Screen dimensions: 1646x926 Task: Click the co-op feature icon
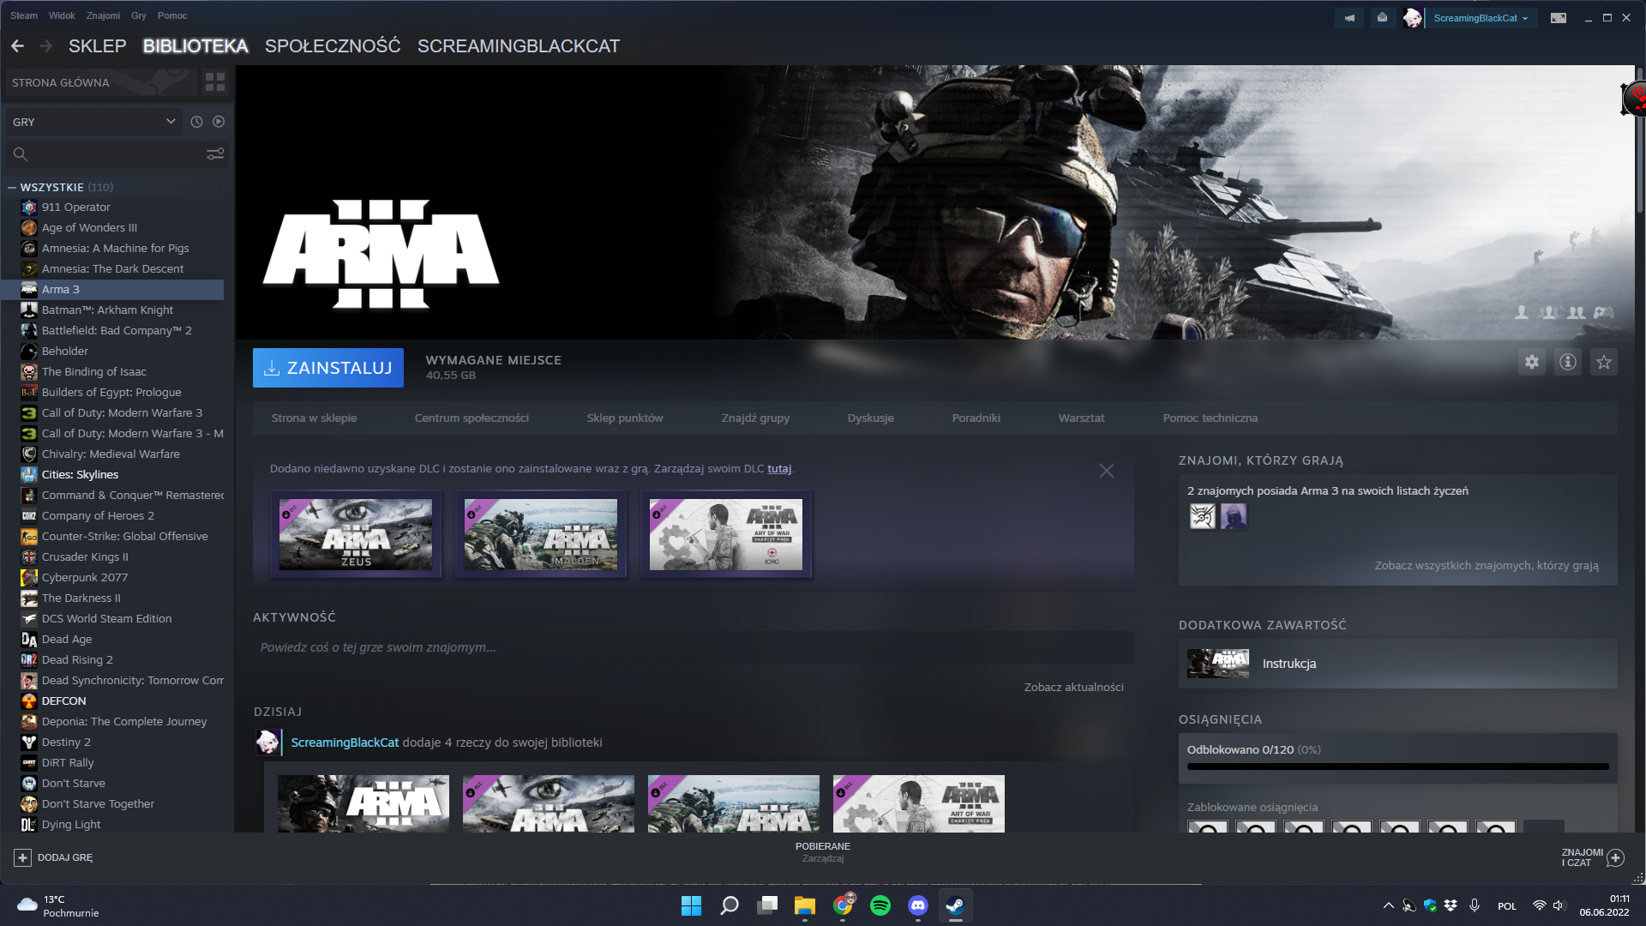coord(1577,313)
